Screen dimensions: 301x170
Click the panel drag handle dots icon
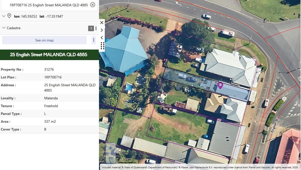point(103,46)
